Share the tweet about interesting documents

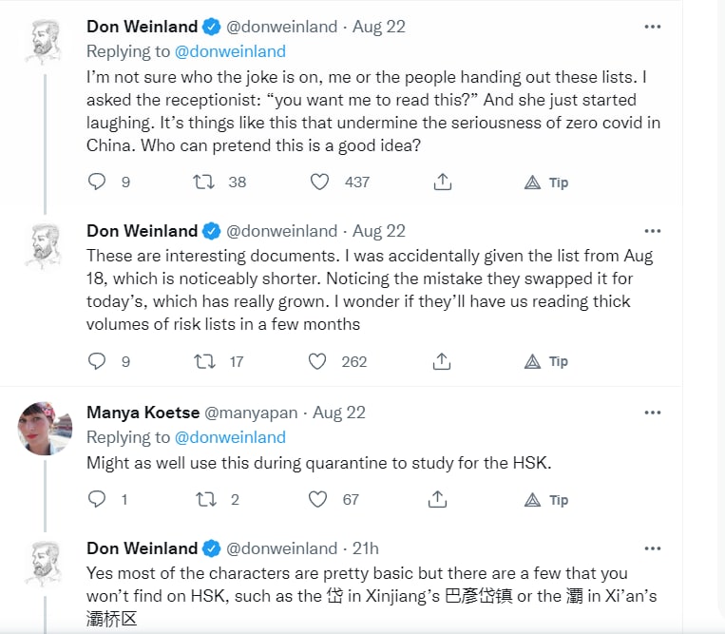[x=442, y=361]
